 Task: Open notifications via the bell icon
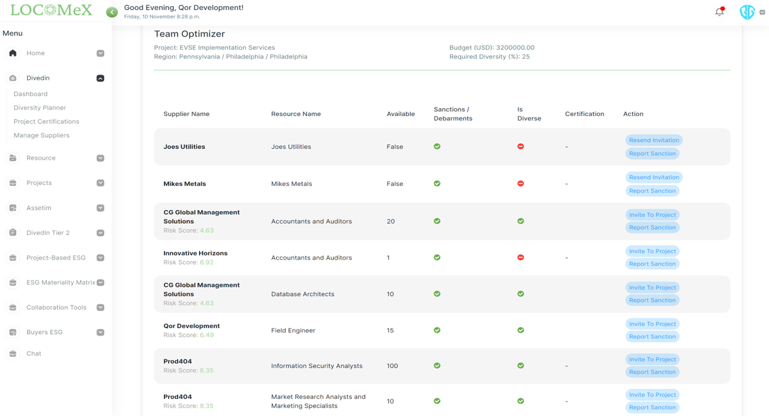tap(719, 11)
